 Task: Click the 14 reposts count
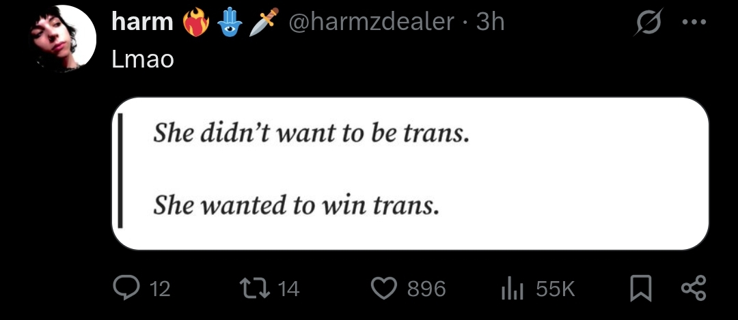coord(289,289)
